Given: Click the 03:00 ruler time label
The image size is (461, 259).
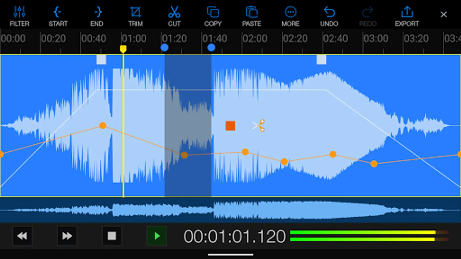Looking at the screenshot, I should 376,38.
